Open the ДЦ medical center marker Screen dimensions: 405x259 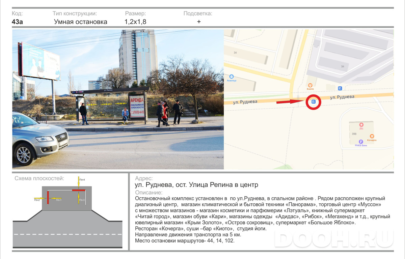click(361, 125)
